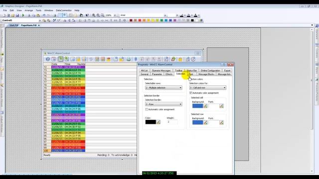Viewport: 319px width, 179px height.
Task: Click the 04:34:15 PM cell in row 77
Action: click(x=70, y=82)
